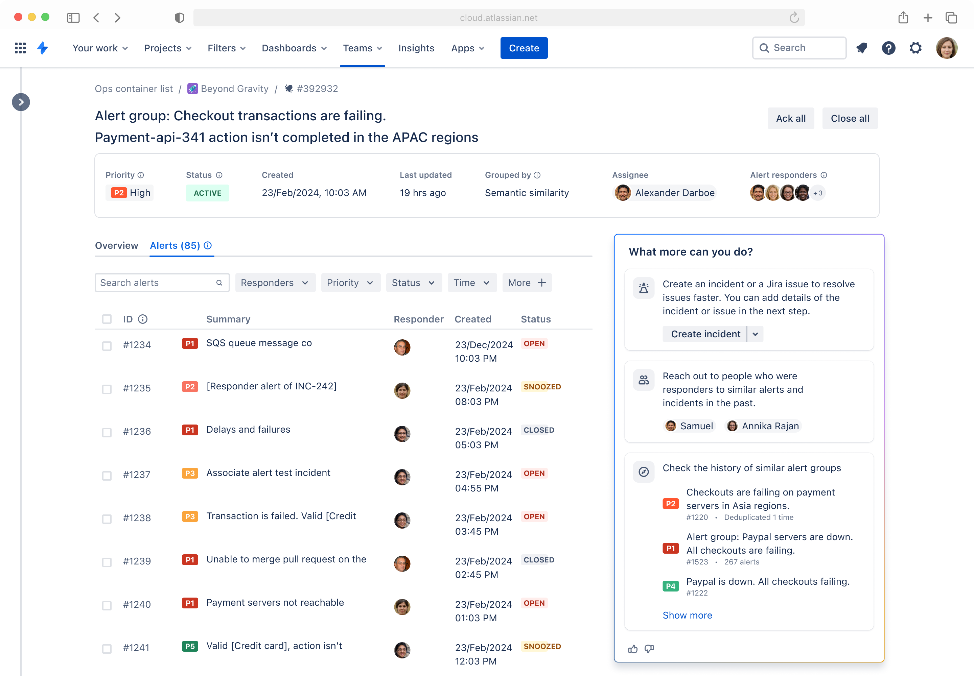Give thumbs up feedback on suggestions panel
Image resolution: width=974 pixels, height=676 pixels.
[x=633, y=649]
